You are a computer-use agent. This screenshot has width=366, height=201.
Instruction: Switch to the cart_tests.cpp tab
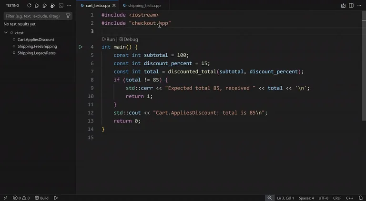(98, 5)
